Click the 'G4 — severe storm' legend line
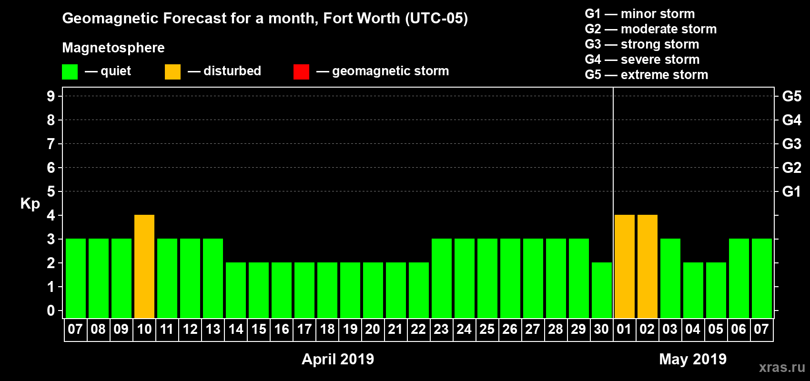The height and width of the screenshot is (381, 810). [642, 60]
